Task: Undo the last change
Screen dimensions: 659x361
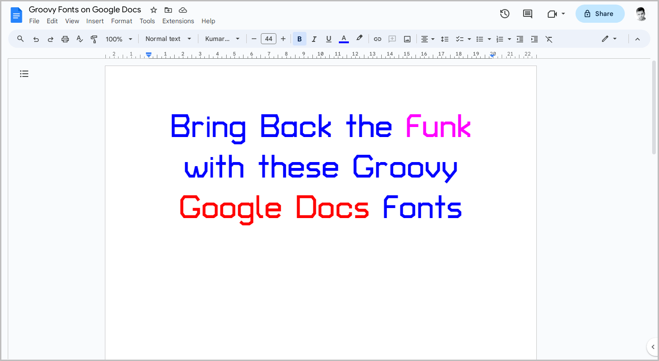Action: click(36, 39)
